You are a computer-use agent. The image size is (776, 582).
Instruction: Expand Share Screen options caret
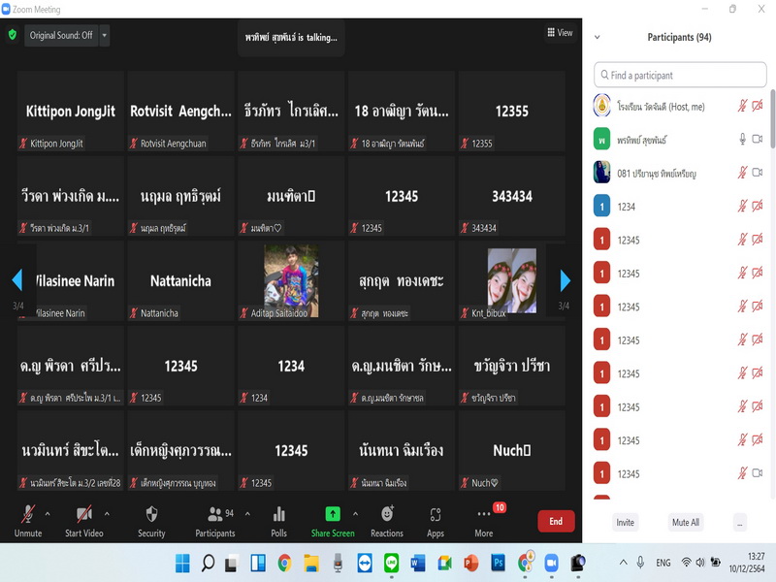(x=355, y=514)
